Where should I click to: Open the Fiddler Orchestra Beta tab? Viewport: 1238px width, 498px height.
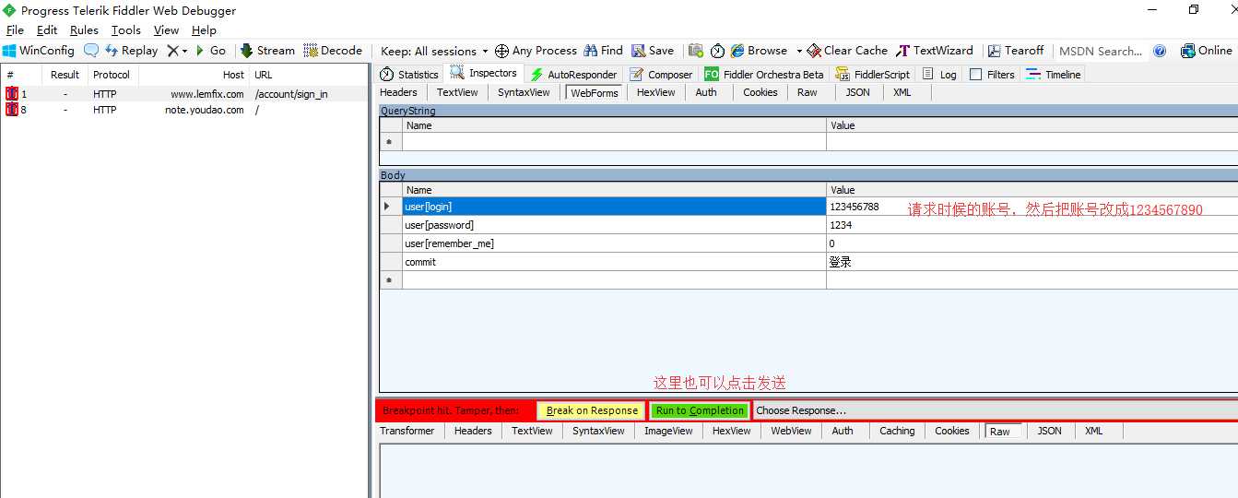point(764,74)
